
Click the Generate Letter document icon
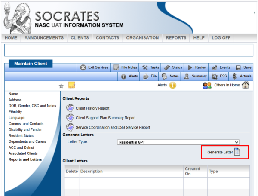[x=237, y=152]
